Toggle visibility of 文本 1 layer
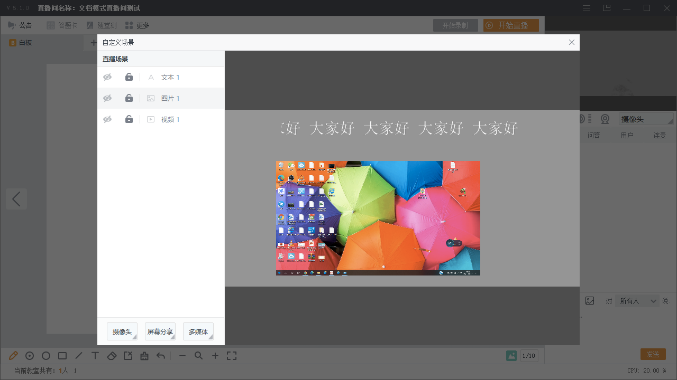 pyautogui.click(x=107, y=77)
